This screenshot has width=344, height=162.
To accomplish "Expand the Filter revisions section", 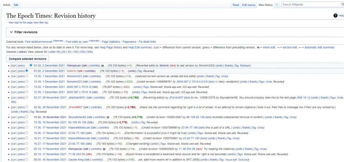I will (23, 32).
